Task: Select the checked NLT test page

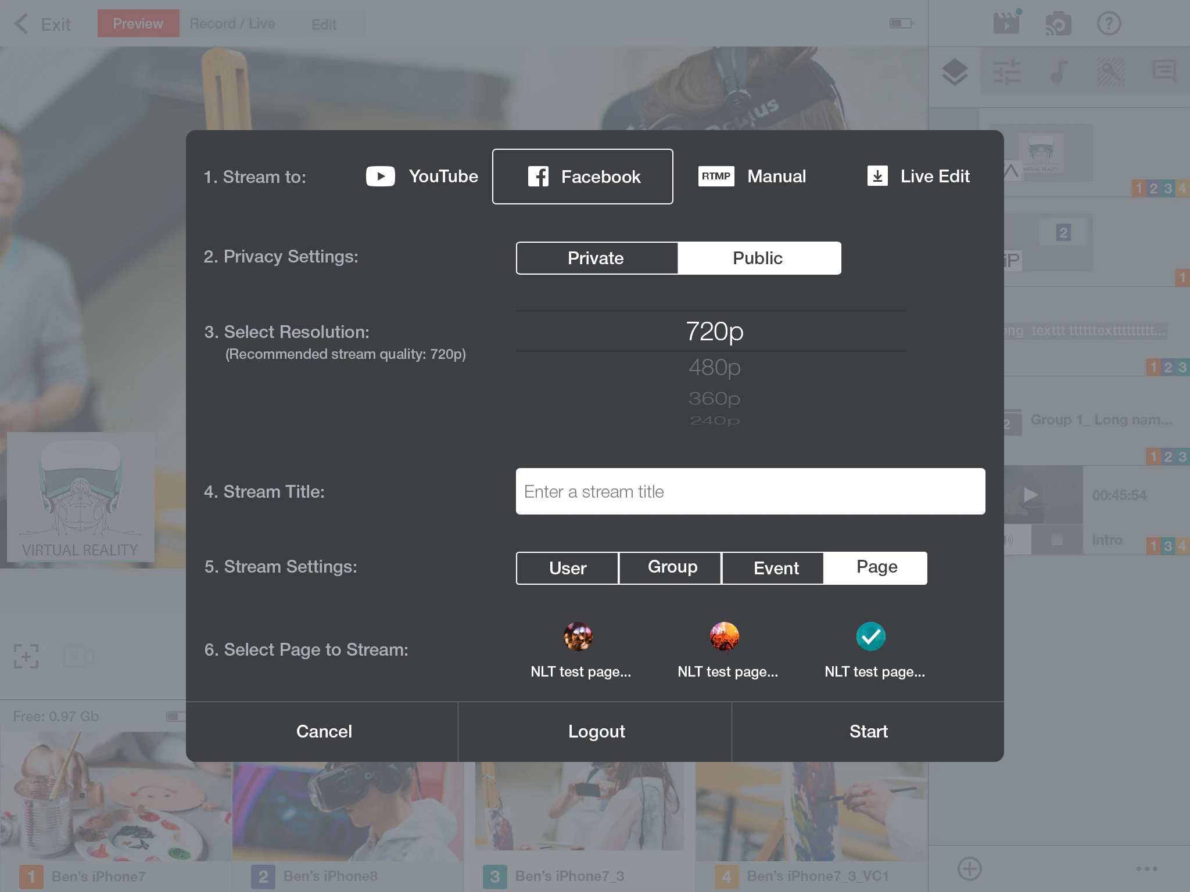Action: (870, 636)
